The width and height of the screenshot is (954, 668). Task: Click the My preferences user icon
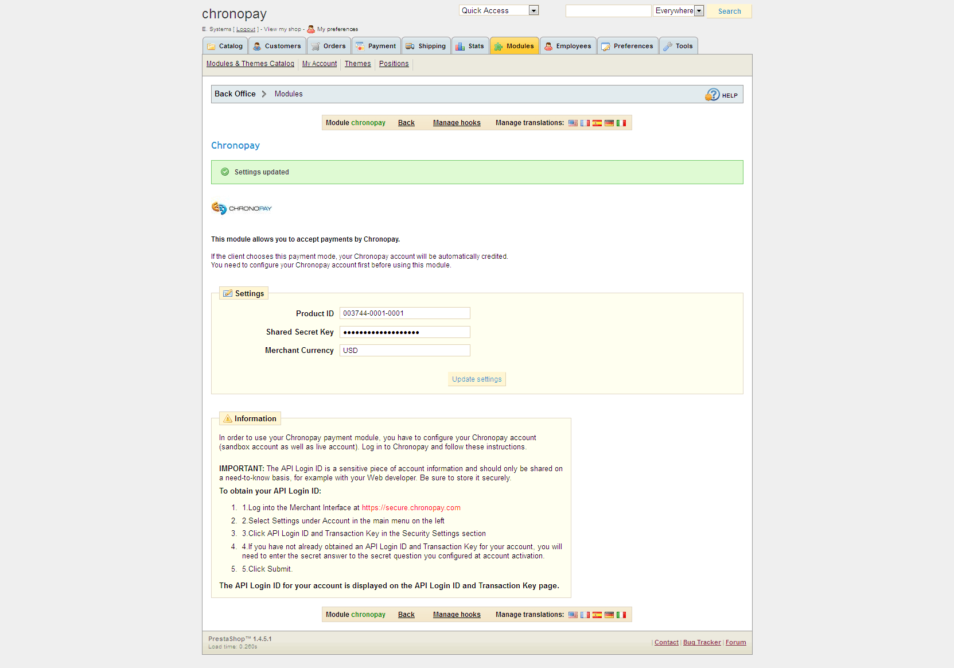click(x=311, y=29)
